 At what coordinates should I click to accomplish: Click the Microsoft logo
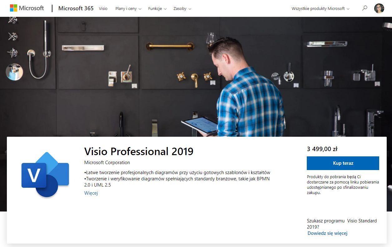pyautogui.click(x=27, y=8)
